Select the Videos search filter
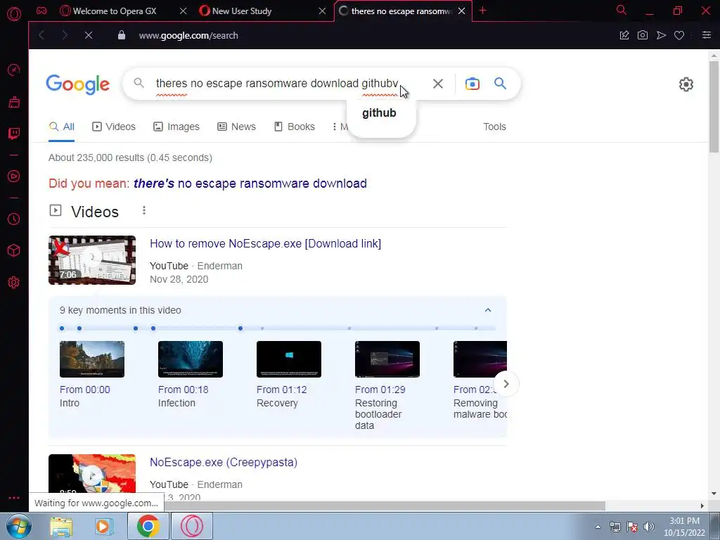Screen dimensions: 720x540 [x=114, y=127]
